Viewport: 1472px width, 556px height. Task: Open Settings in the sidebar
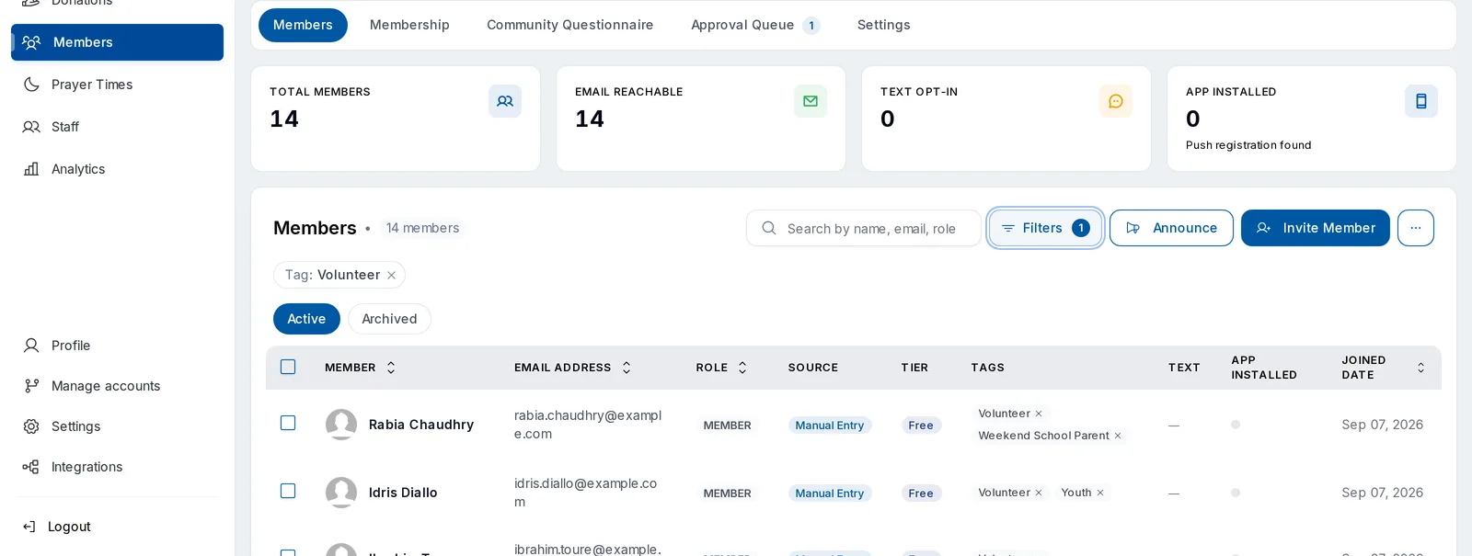point(117,426)
